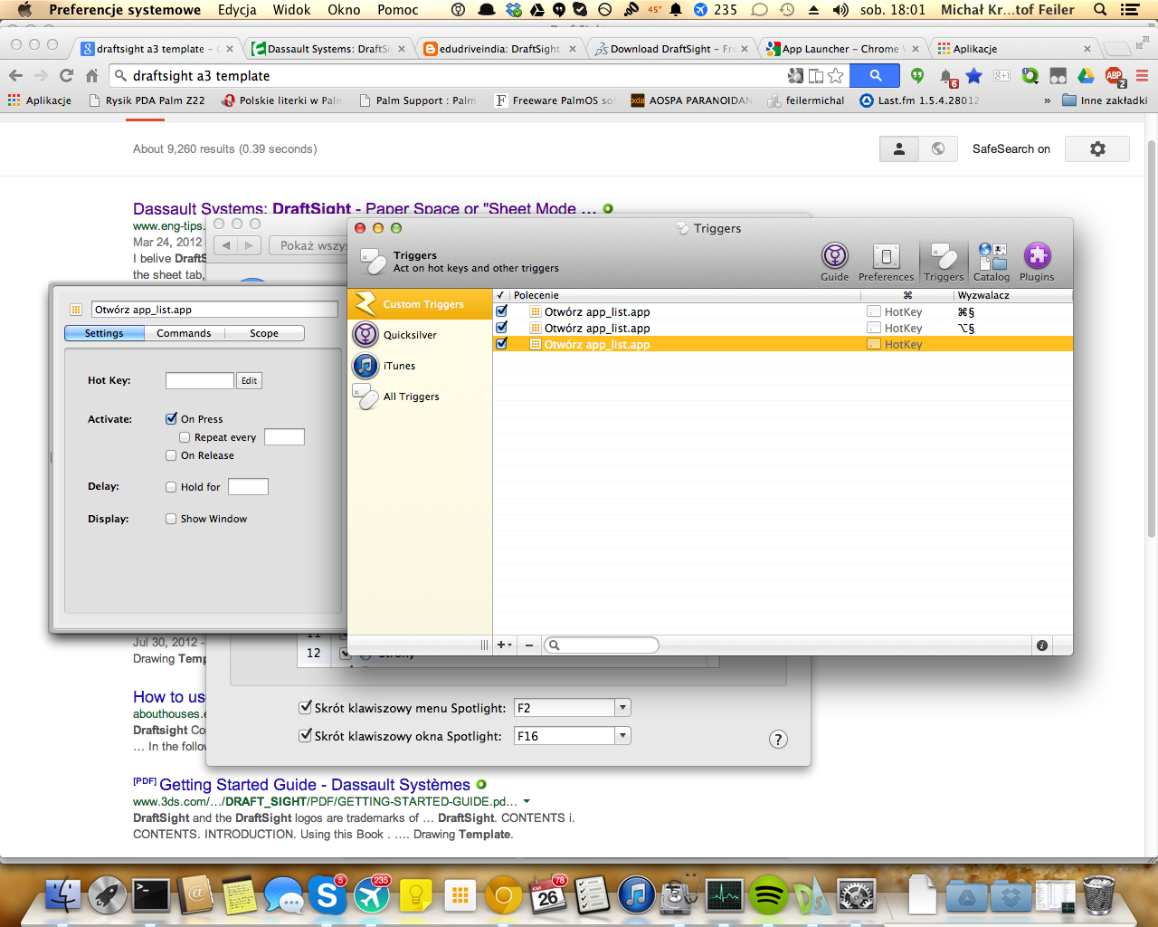Click the info button in Triggers window
The width and height of the screenshot is (1158, 927).
click(1042, 645)
